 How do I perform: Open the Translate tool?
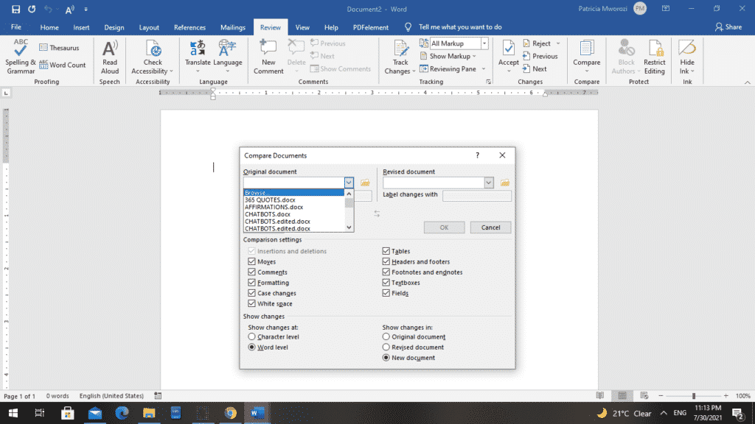click(198, 57)
